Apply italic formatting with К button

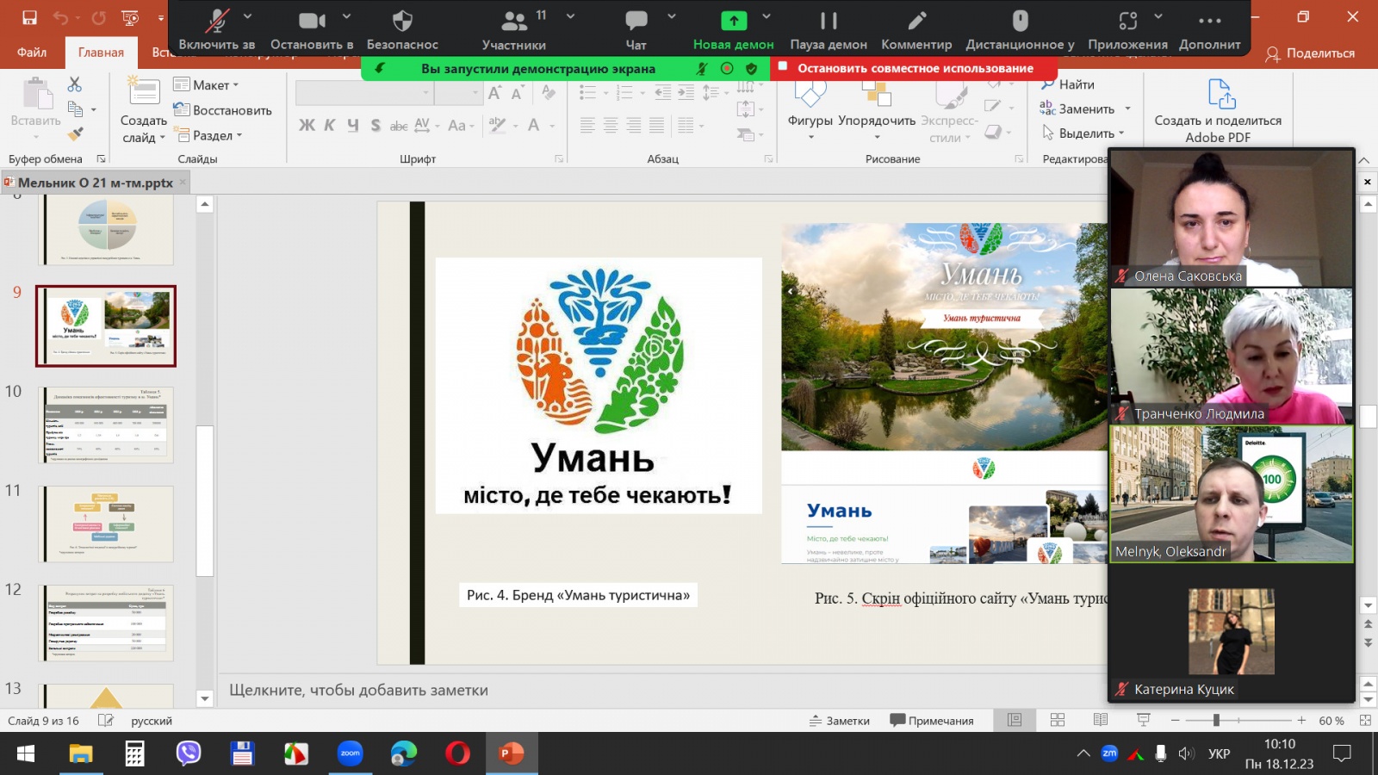pyautogui.click(x=330, y=125)
